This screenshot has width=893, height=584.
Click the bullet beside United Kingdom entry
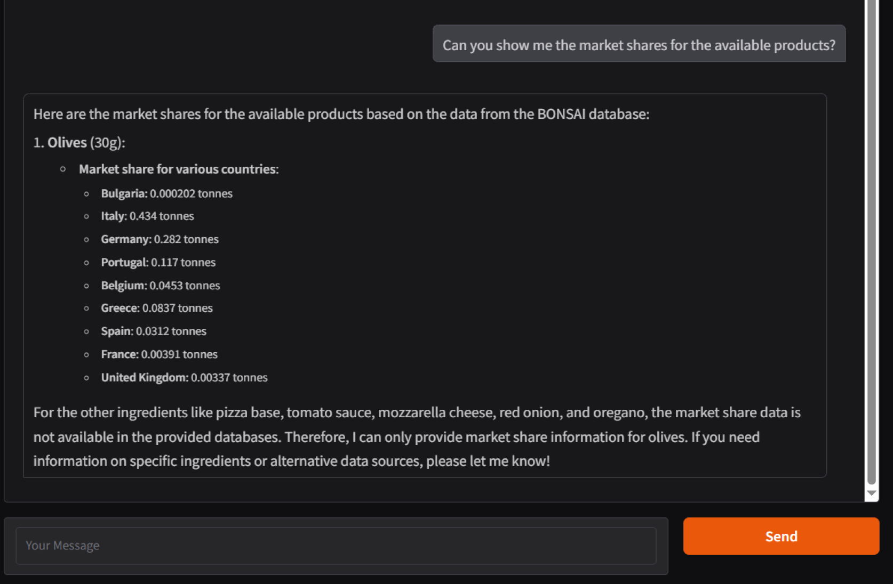coord(86,378)
